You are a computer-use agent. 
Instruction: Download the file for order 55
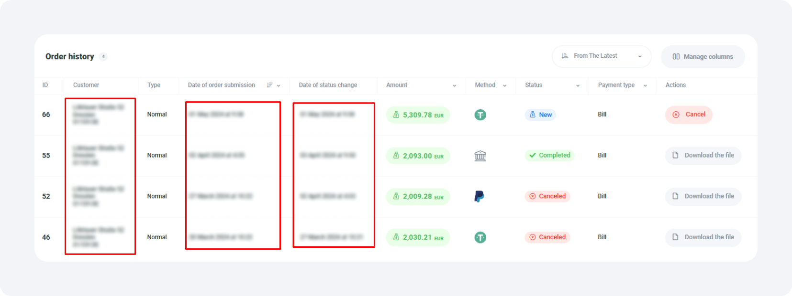point(703,156)
